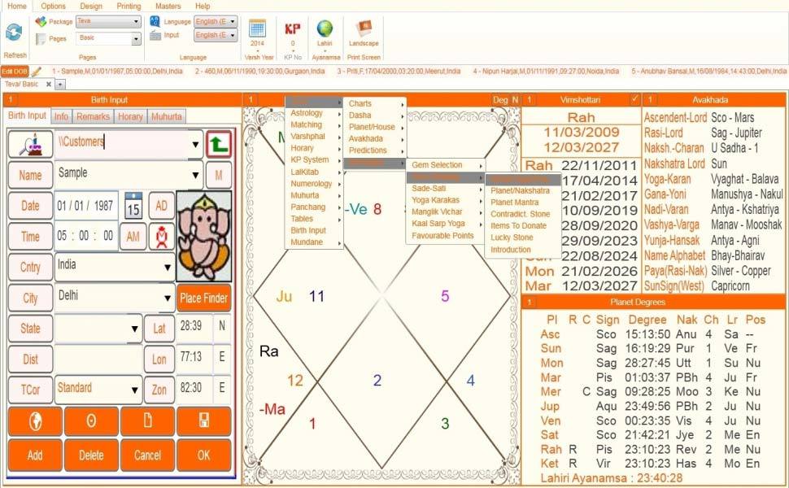Toggle the zone E direction
Screen dimensions: 789x488
click(x=222, y=388)
